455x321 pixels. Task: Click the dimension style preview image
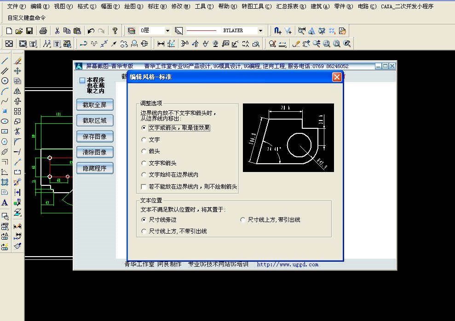288,138
